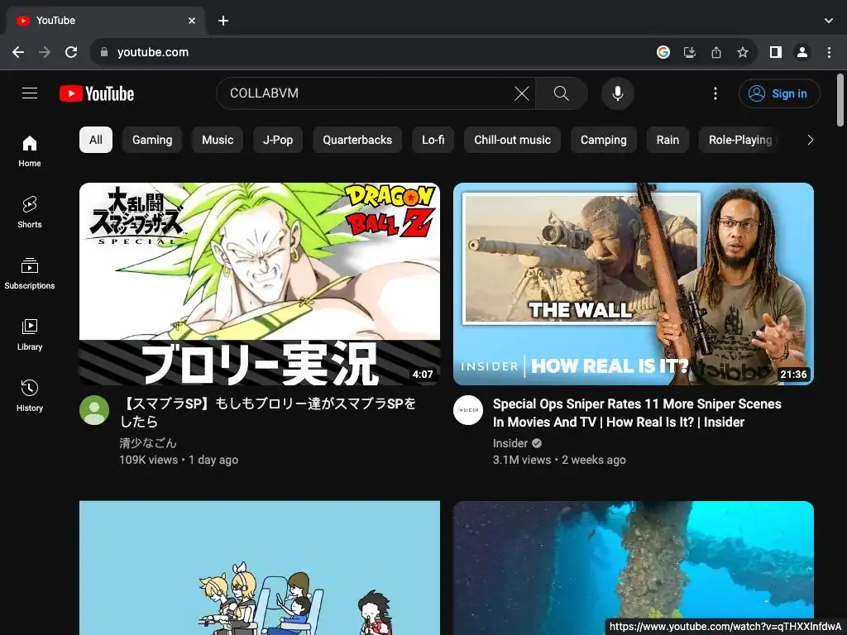This screenshot has width=847, height=635.
Task: Select the All filter chip
Action: coord(96,140)
